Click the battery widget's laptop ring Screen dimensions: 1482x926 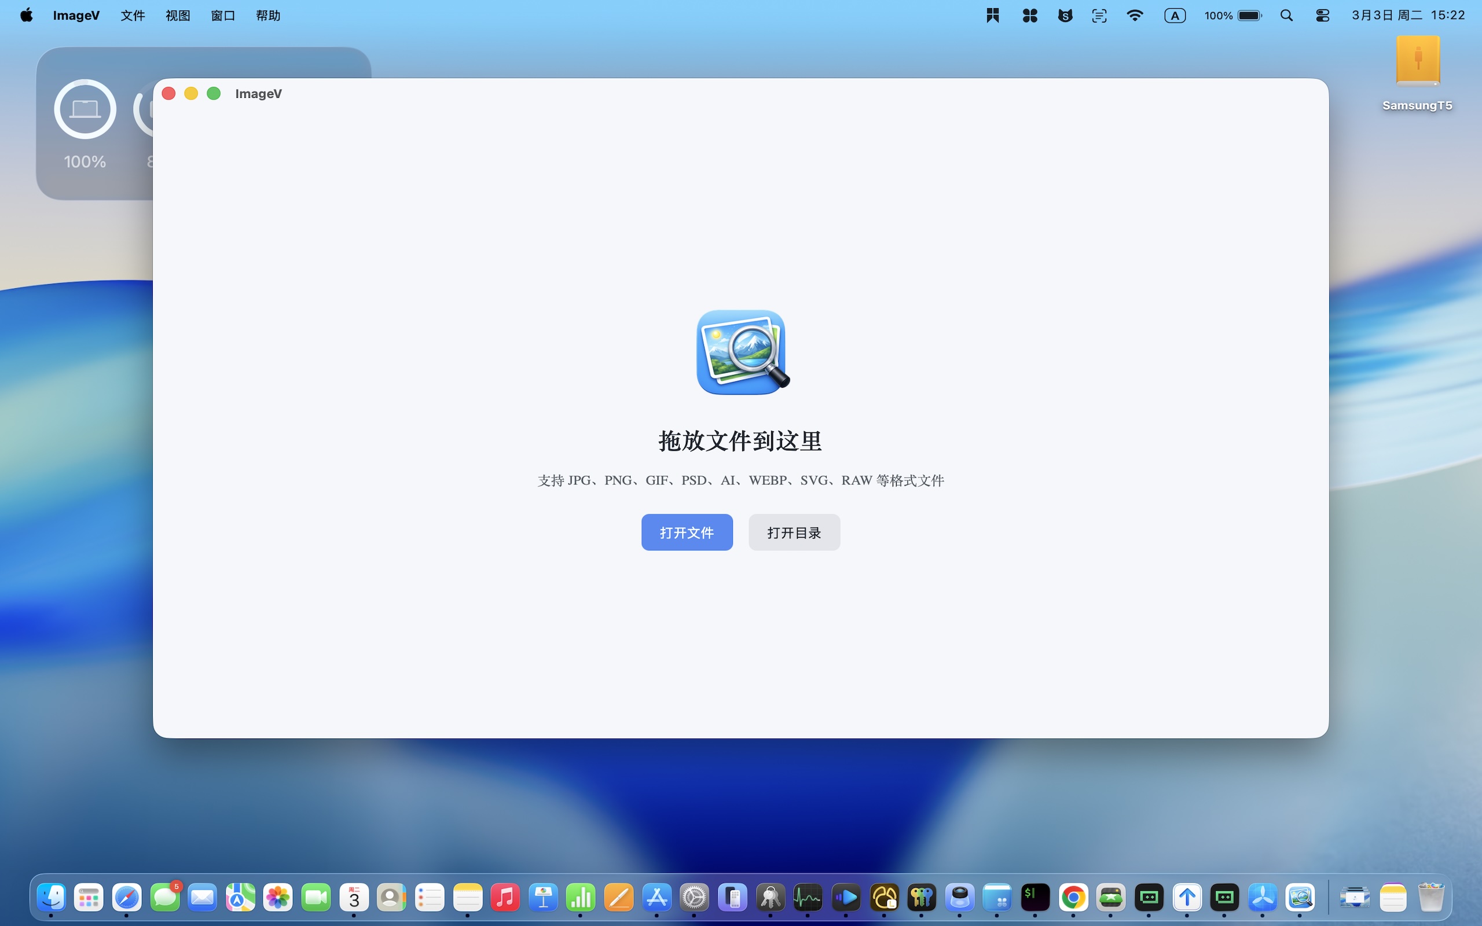click(x=85, y=109)
